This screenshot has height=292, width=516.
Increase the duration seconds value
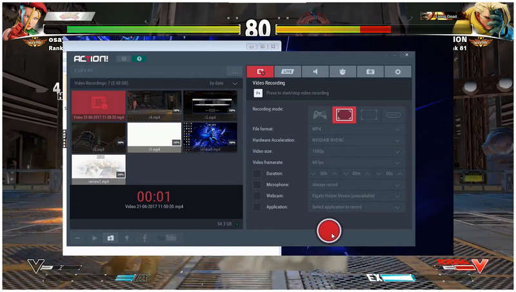coord(400,173)
